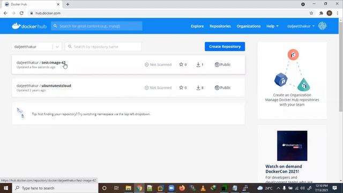Open the Repositories nav item
The width and height of the screenshot is (343, 193).
click(x=220, y=26)
